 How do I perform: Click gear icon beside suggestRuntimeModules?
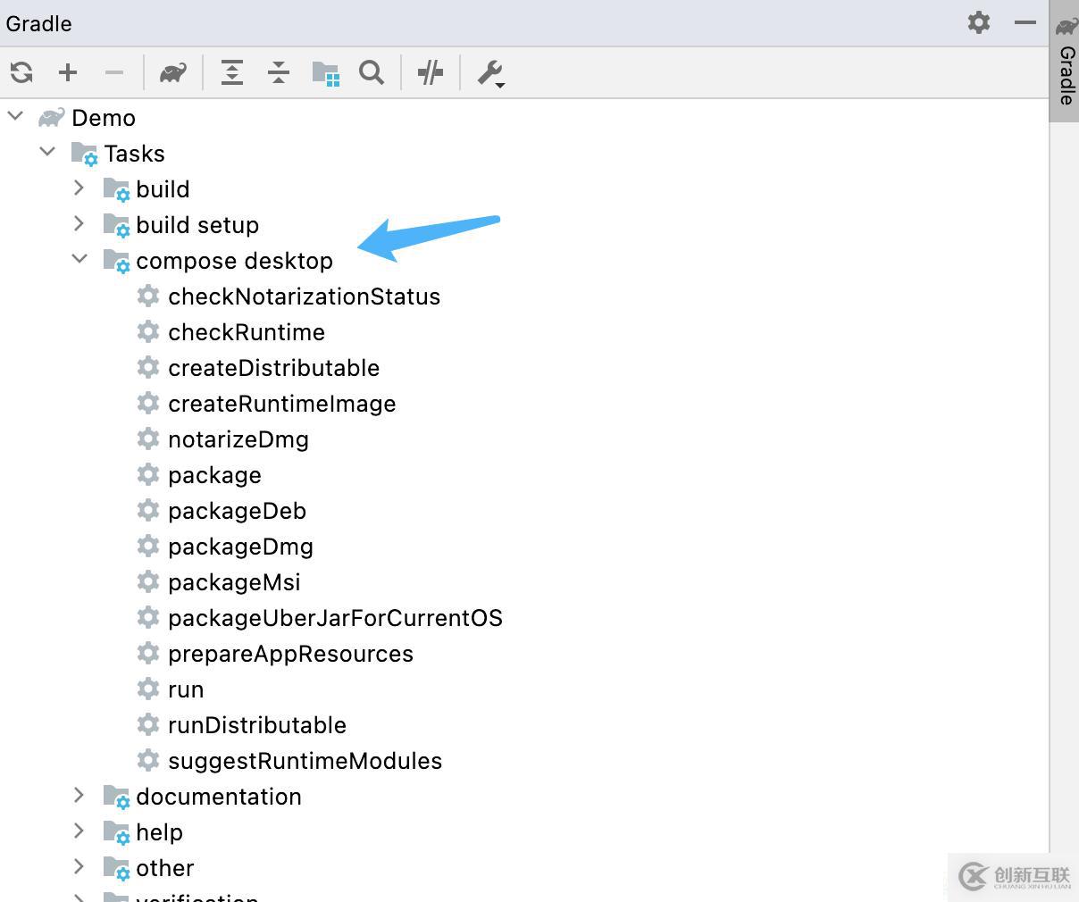147,760
